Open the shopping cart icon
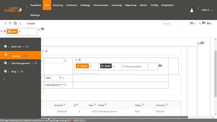 [x=192, y=23]
